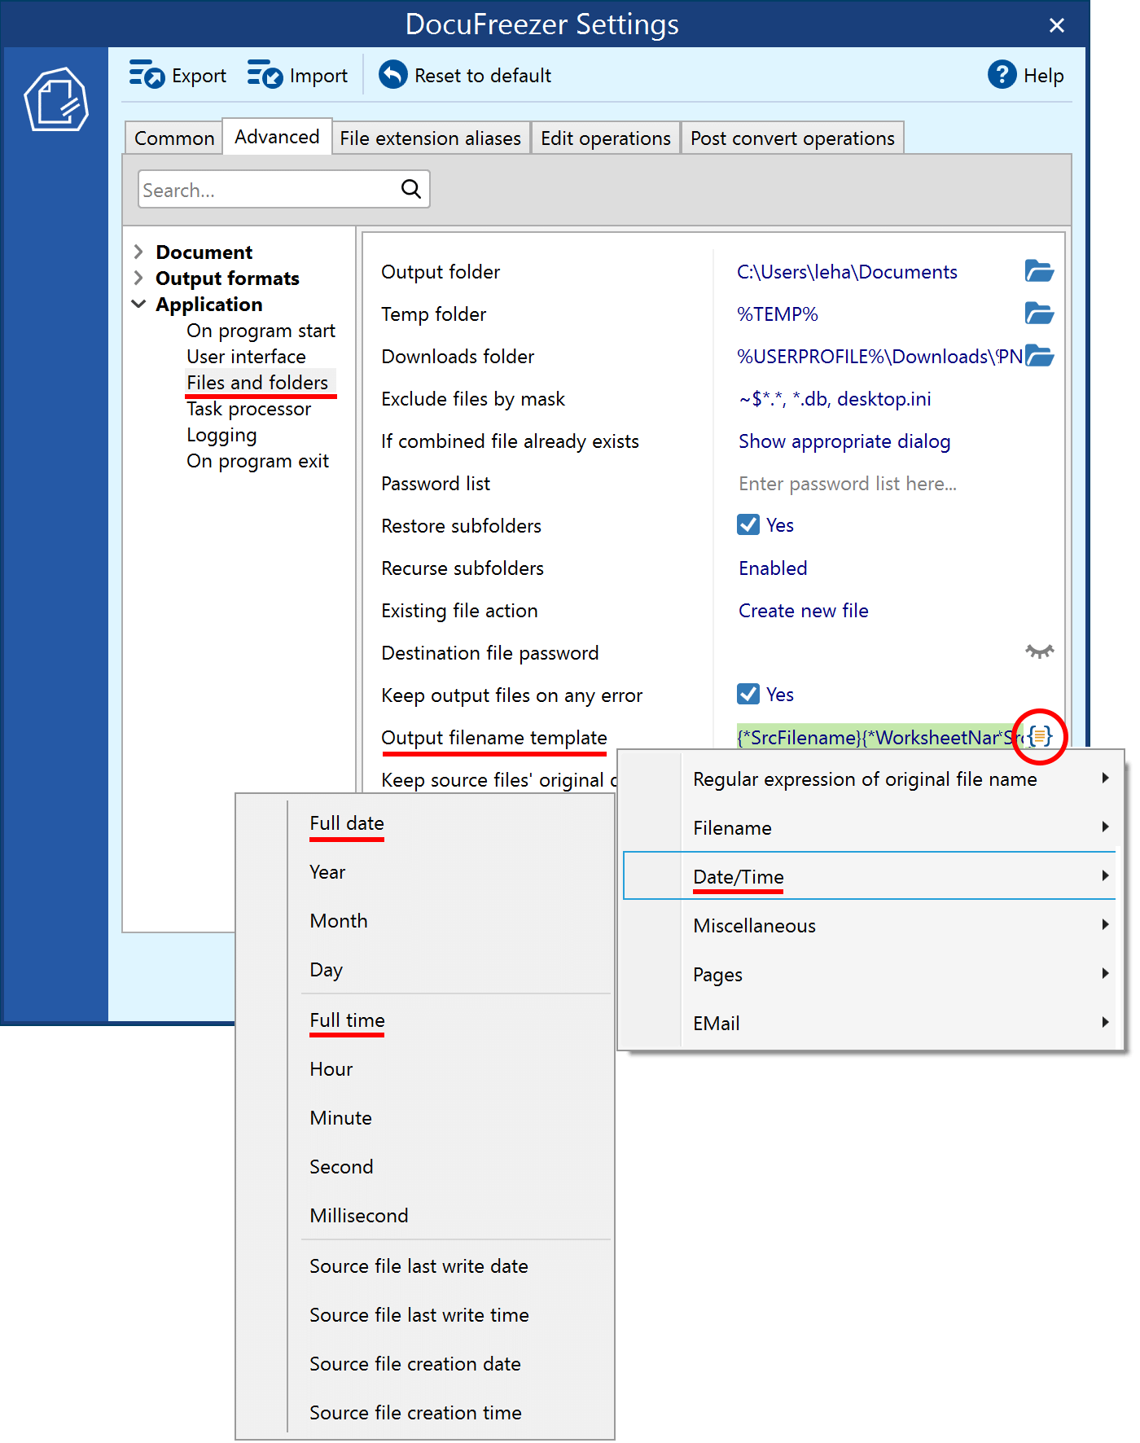Select Task processor tree item
The width and height of the screenshot is (1140, 1443).
coord(248,409)
